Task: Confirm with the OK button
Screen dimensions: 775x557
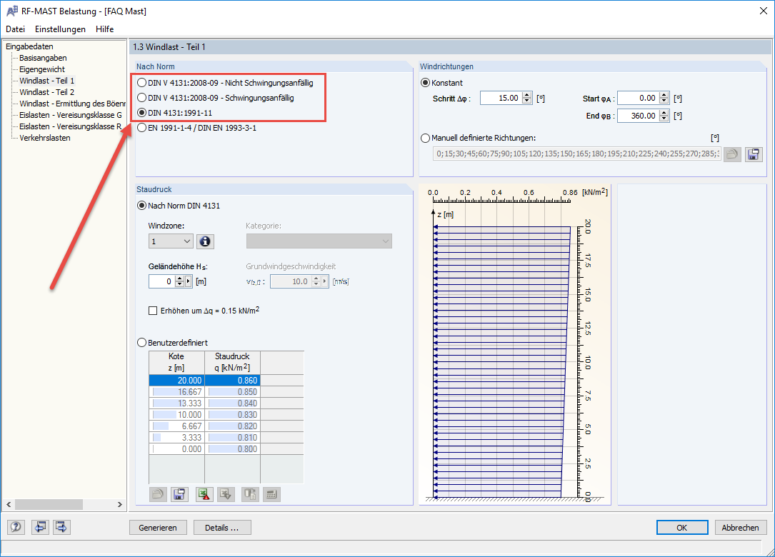Action: 682,527
